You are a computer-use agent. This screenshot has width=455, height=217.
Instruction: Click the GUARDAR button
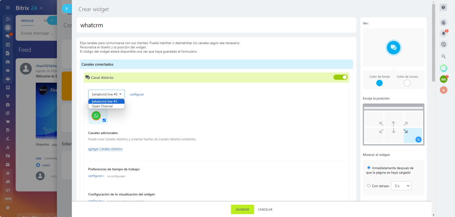[x=242, y=209]
